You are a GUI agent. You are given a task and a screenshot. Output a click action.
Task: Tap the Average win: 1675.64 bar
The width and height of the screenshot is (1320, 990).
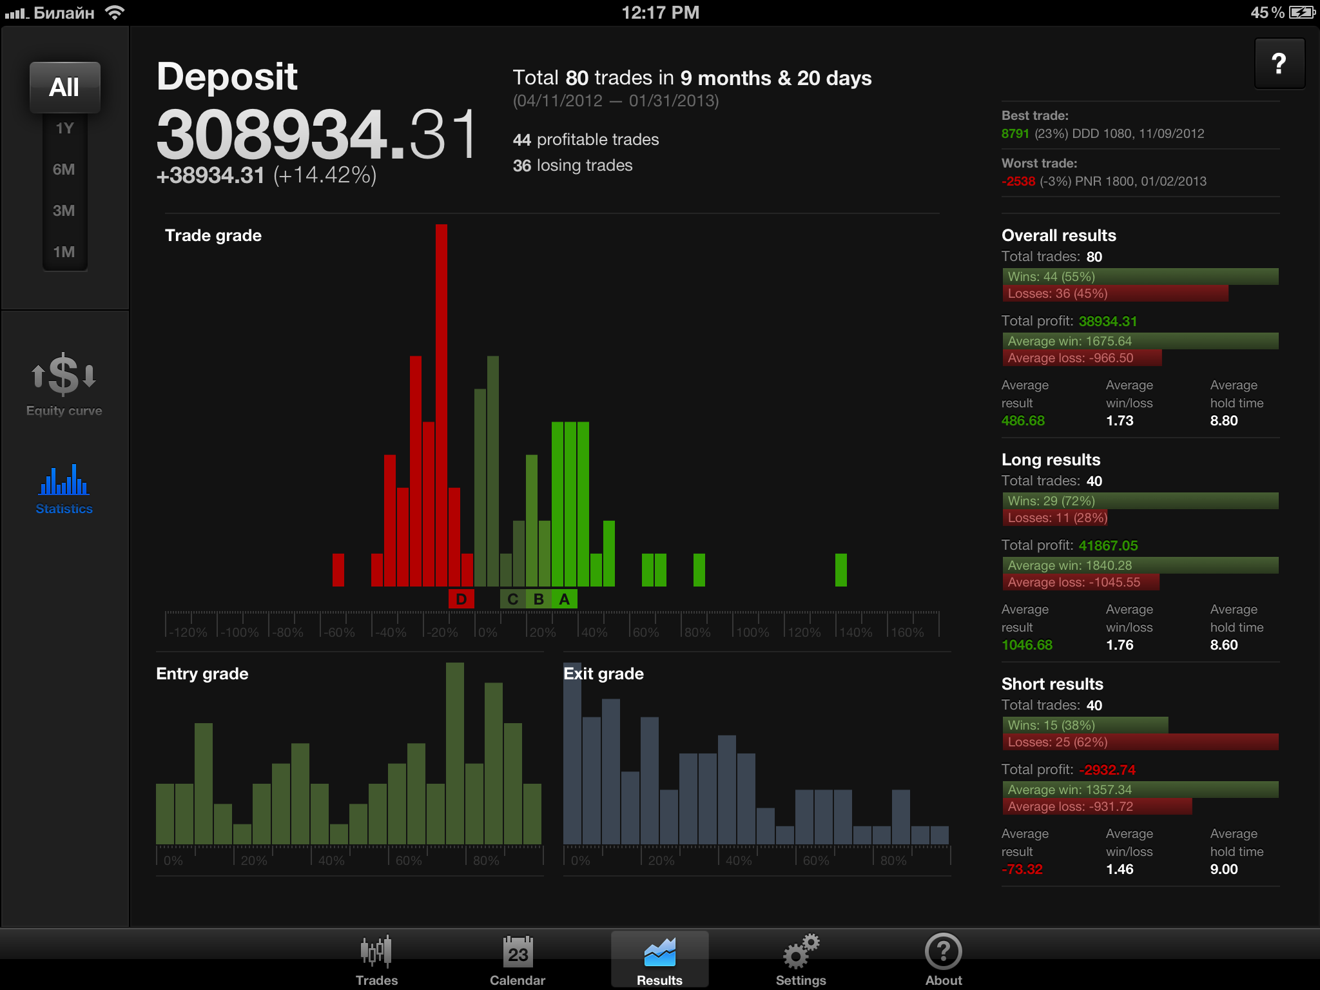pyautogui.click(x=1140, y=341)
